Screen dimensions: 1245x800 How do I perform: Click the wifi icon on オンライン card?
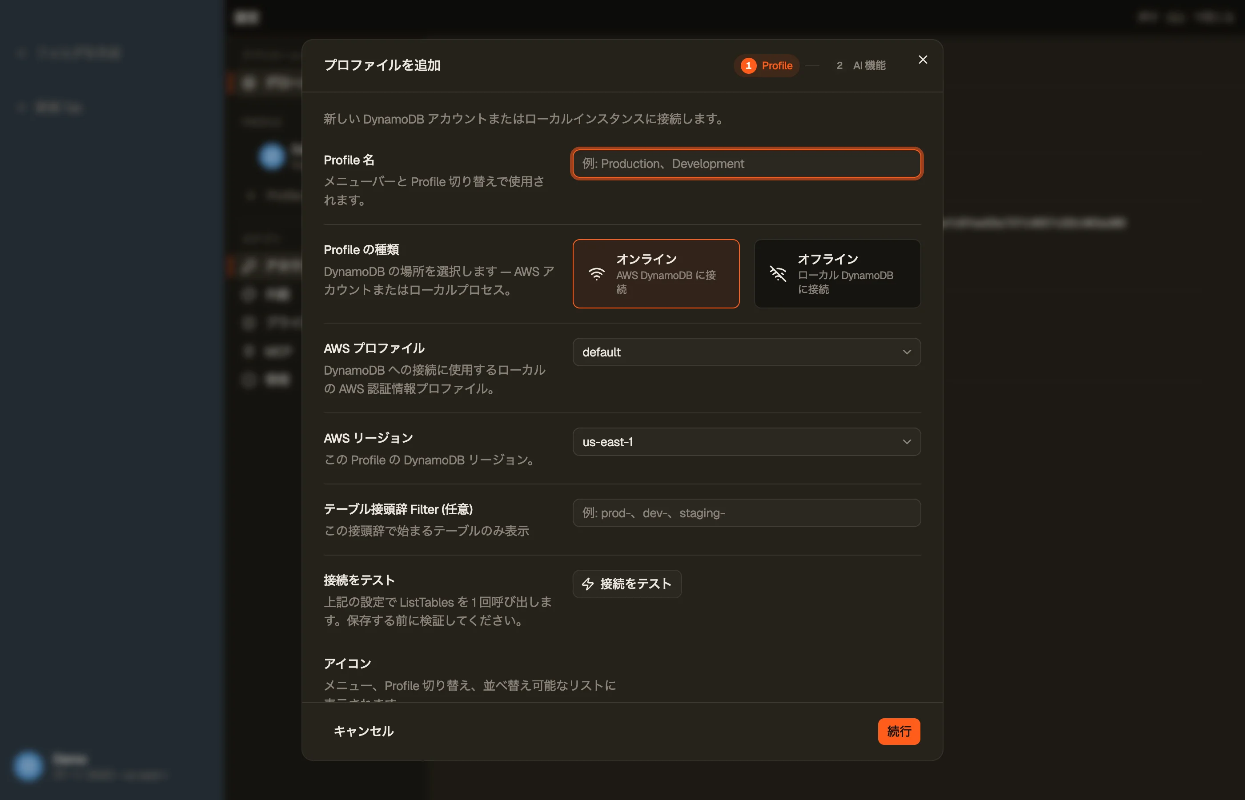597,274
